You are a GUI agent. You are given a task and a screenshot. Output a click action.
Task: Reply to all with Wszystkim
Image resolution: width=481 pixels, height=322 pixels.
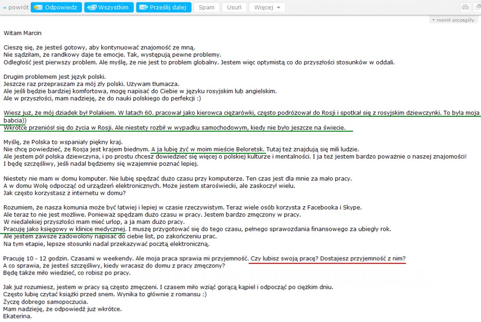point(109,7)
